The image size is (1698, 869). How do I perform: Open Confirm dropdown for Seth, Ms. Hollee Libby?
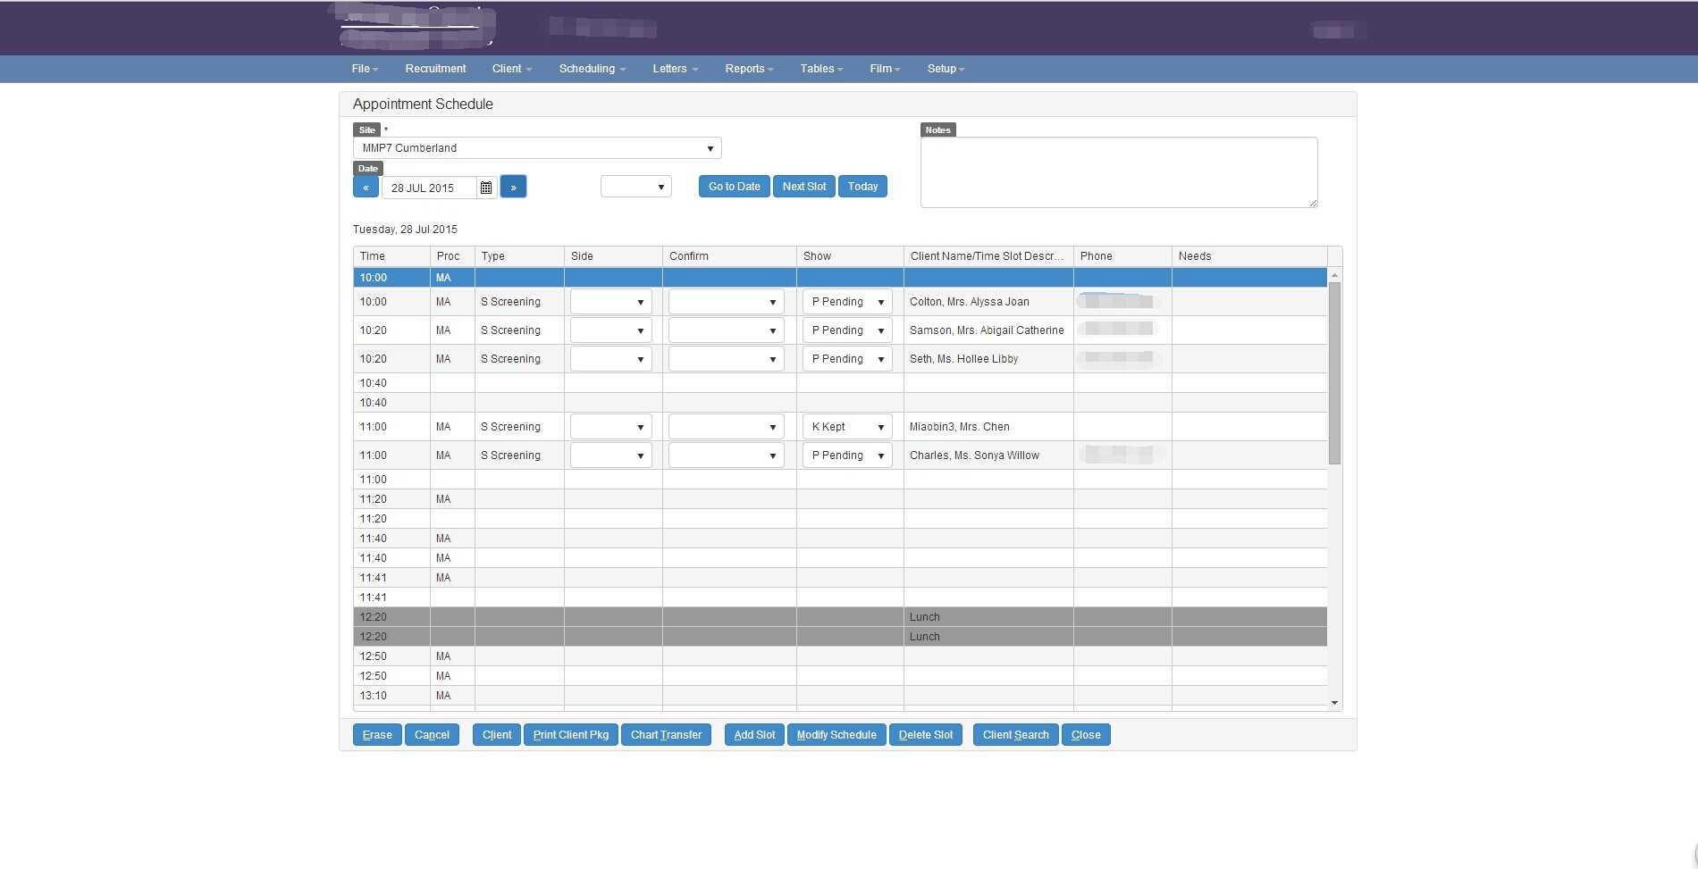pyautogui.click(x=727, y=359)
